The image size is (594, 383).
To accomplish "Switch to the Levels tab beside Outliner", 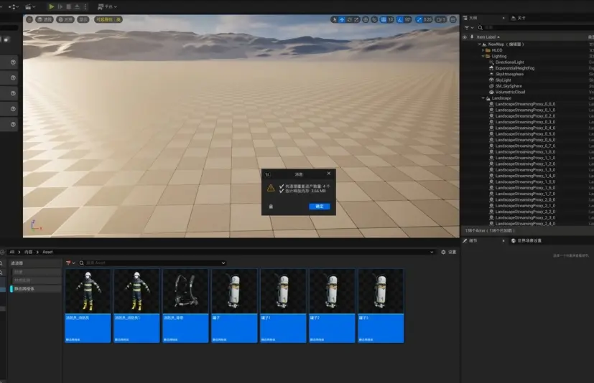I will 519,18.
